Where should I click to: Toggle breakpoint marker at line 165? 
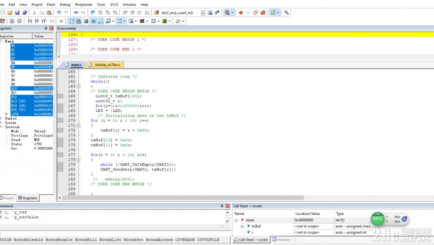pyautogui.click(x=60, y=96)
